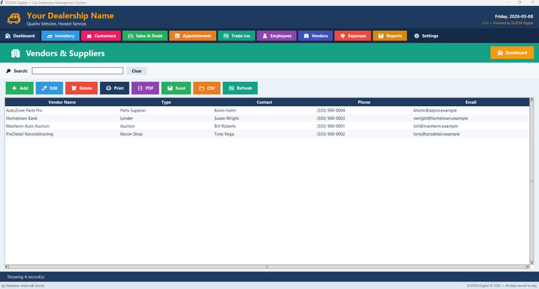Click the building icon beside Vendors & Suppliers

(x=15, y=53)
